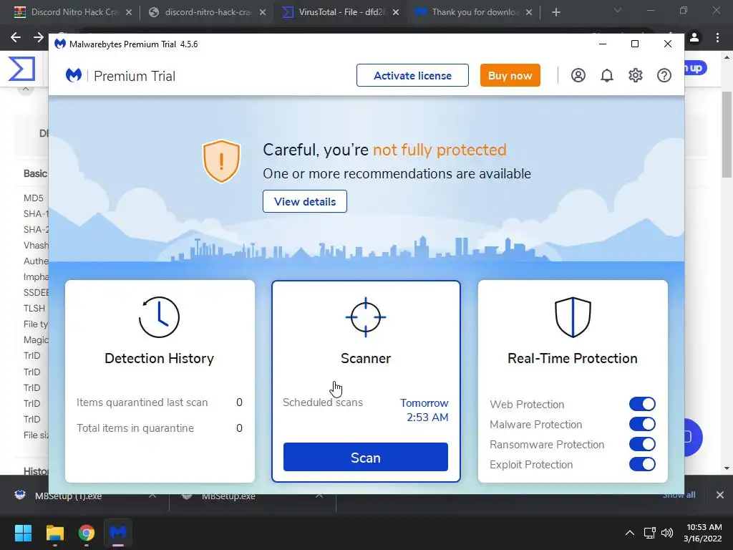Start a scan with the Scan button

pyautogui.click(x=366, y=458)
